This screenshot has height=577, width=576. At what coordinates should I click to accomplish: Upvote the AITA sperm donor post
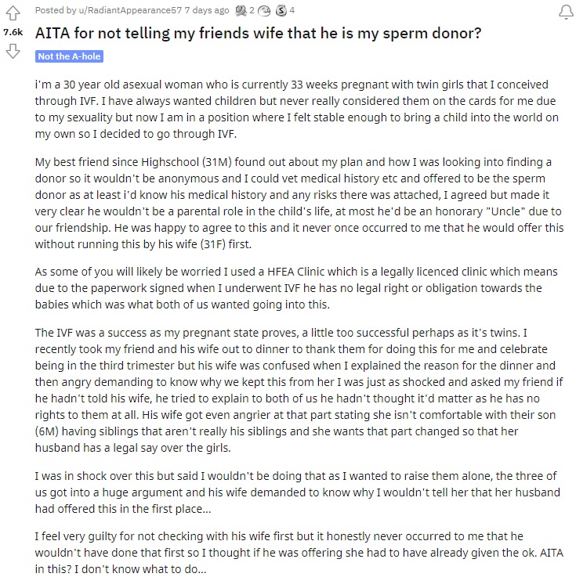13,13
